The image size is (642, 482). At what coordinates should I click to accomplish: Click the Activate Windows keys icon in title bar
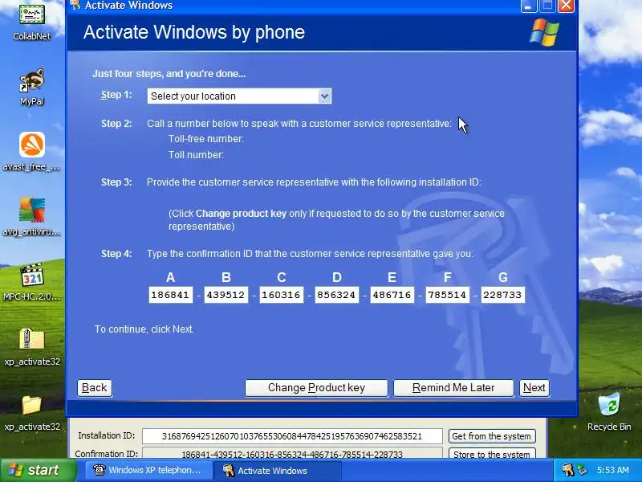tap(75, 5)
